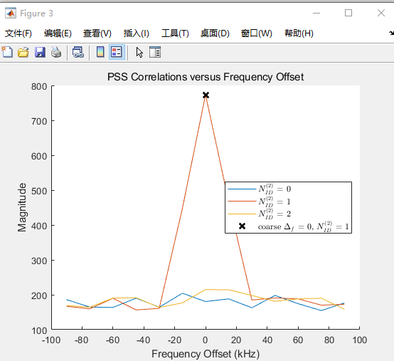Toggle the Insert Legend toolbar button
Viewport: 394px width, 361px height.
(x=117, y=52)
